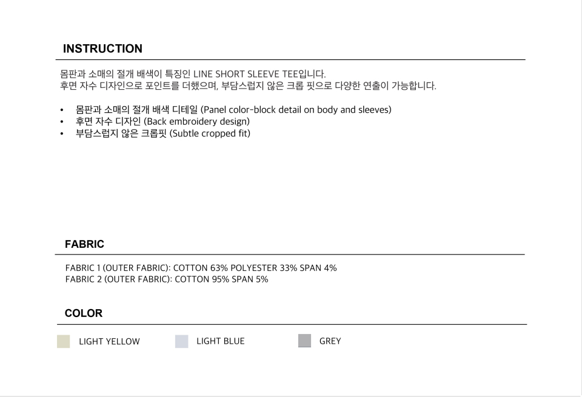Click the bullet dot before Back embroidery line
Screen dimensions: 582x397
pyautogui.click(x=62, y=122)
